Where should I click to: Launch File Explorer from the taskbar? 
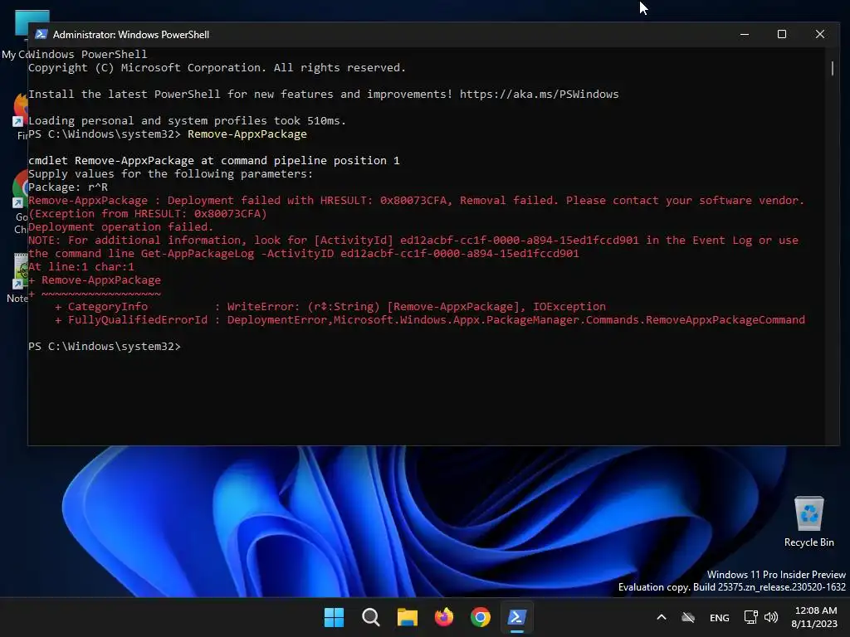407,617
